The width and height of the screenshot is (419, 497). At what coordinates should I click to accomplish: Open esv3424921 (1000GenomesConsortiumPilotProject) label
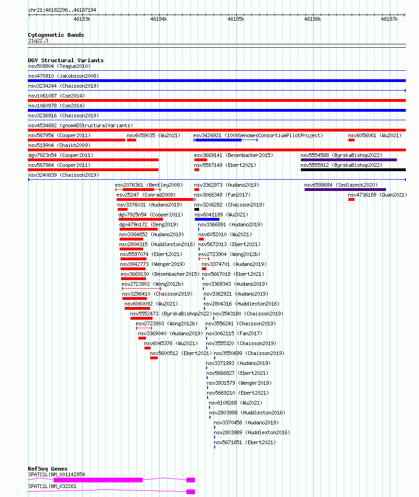click(x=258, y=135)
